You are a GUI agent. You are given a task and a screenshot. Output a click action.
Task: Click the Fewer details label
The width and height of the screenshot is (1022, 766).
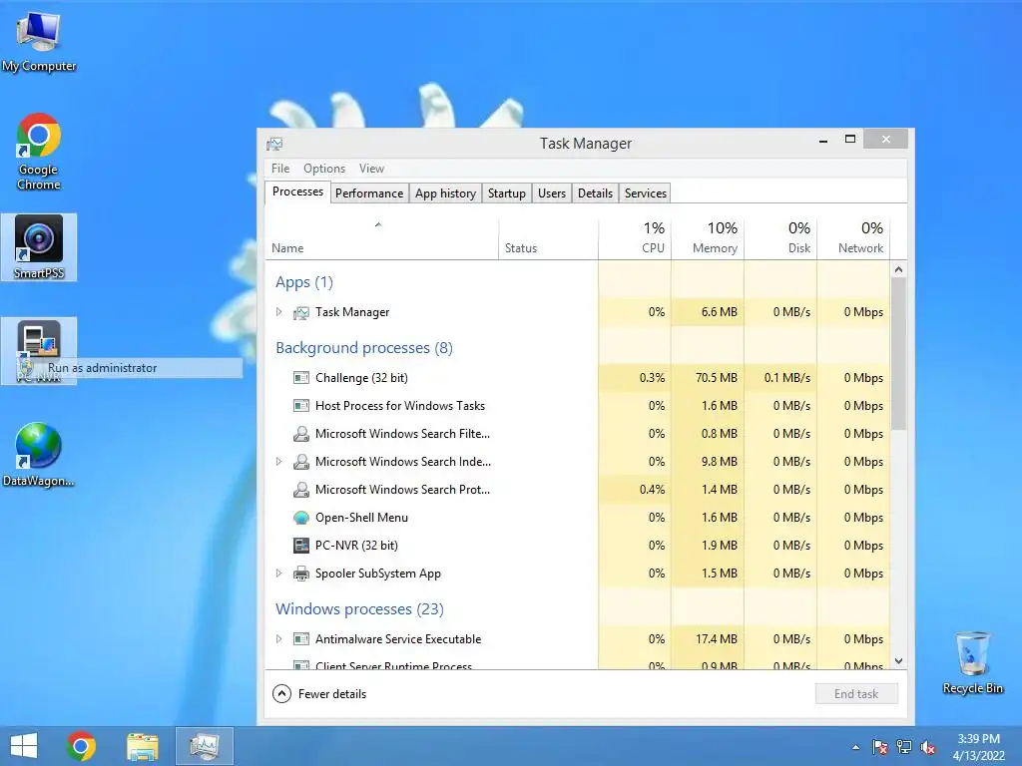pos(332,694)
